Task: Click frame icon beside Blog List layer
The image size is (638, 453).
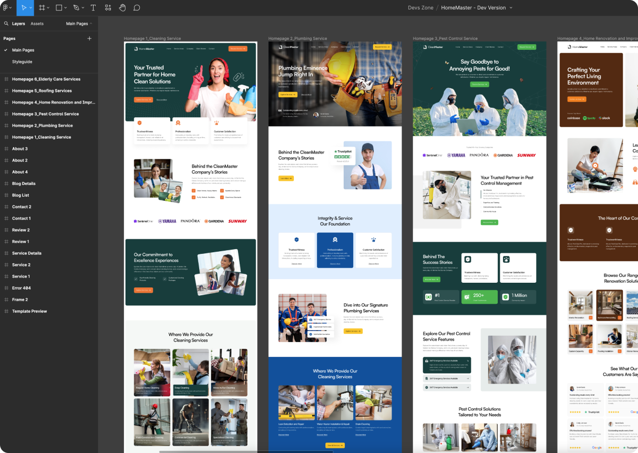Action: click(x=6, y=195)
